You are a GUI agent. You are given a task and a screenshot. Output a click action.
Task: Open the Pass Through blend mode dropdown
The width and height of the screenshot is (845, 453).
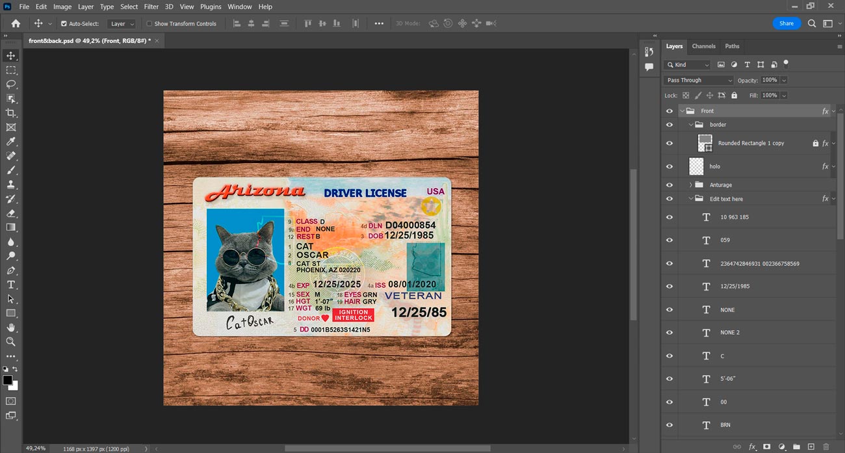click(x=699, y=80)
